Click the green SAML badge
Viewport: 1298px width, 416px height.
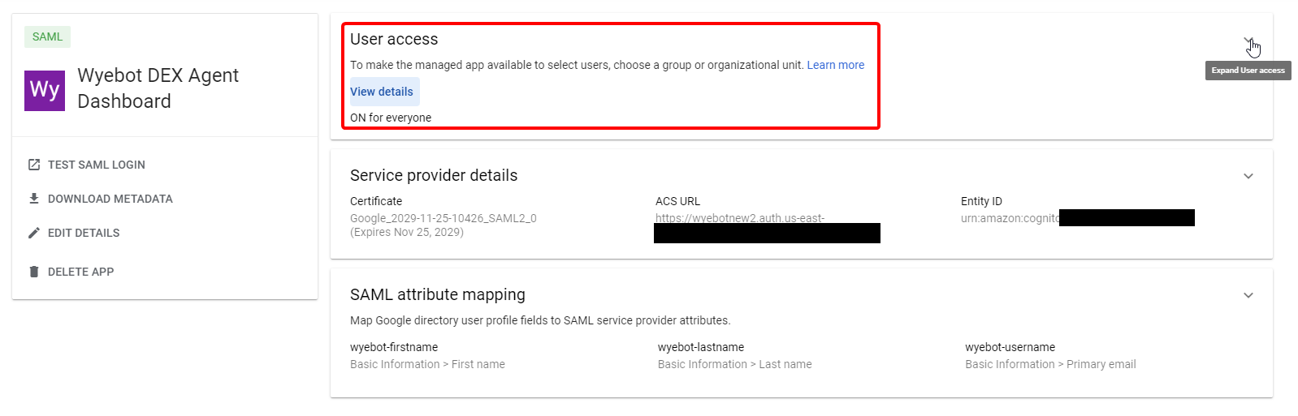pos(47,36)
